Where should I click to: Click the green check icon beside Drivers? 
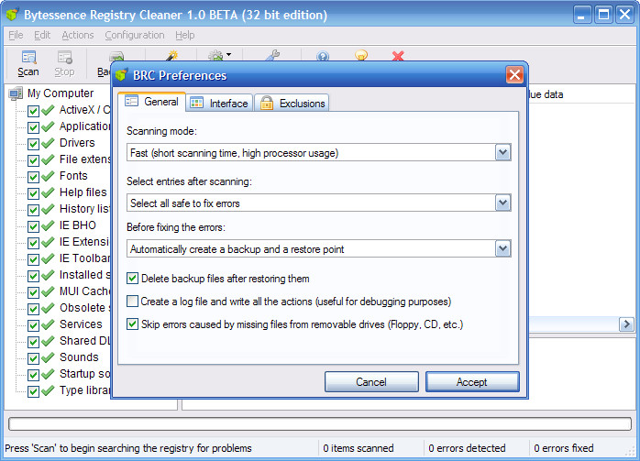[x=48, y=143]
